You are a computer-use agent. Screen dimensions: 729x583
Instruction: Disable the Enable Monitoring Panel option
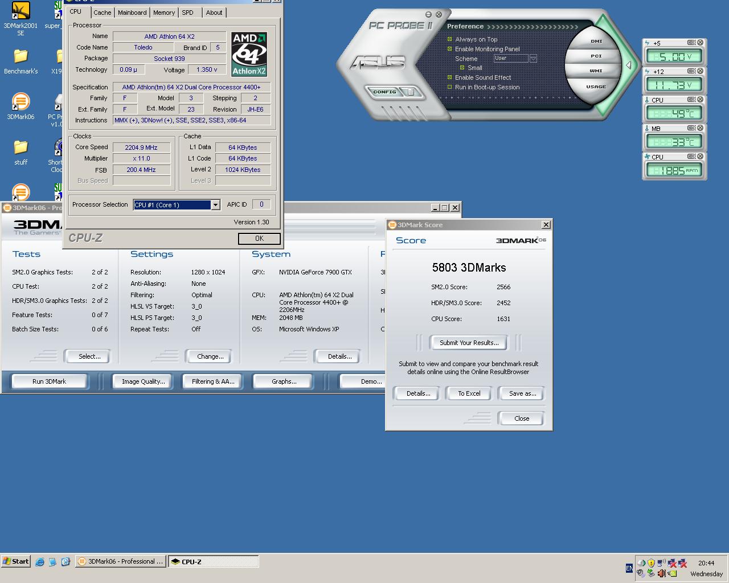point(449,49)
